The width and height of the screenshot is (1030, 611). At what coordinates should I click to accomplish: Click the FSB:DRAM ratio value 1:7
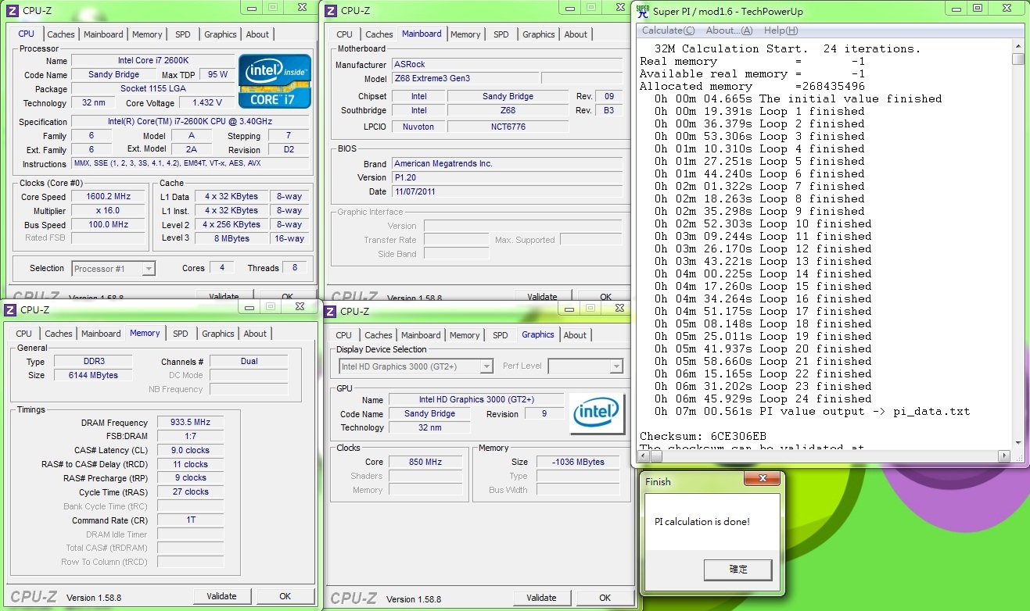tap(189, 436)
